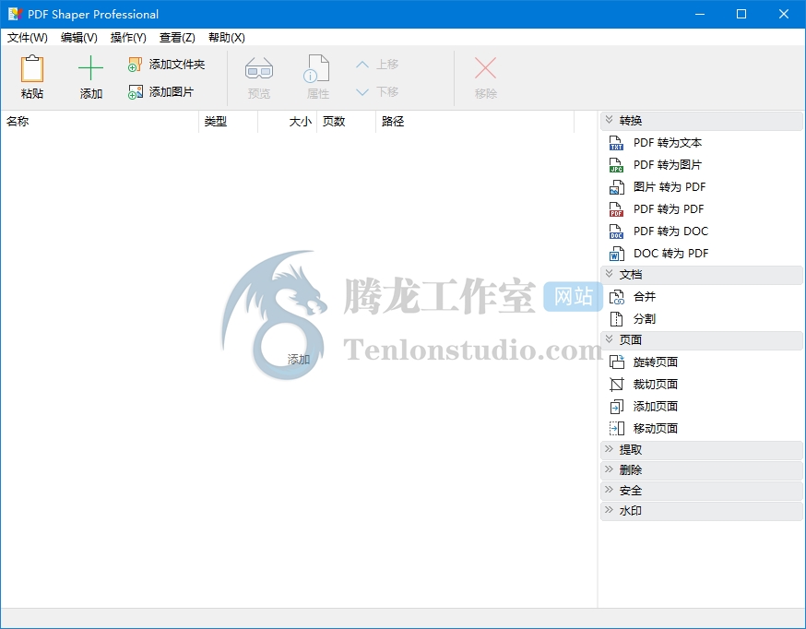This screenshot has width=806, height=629.
Task: Choose PDF 转为 PDF label
Action: (x=669, y=209)
